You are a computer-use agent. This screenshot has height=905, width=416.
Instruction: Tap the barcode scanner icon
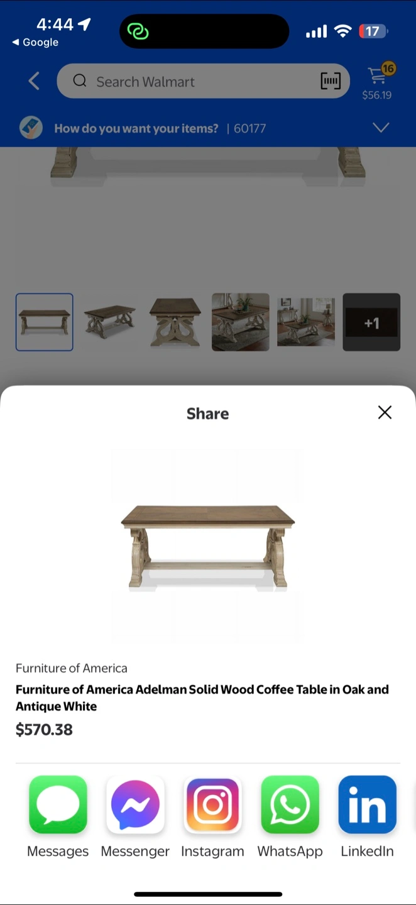pyautogui.click(x=331, y=81)
